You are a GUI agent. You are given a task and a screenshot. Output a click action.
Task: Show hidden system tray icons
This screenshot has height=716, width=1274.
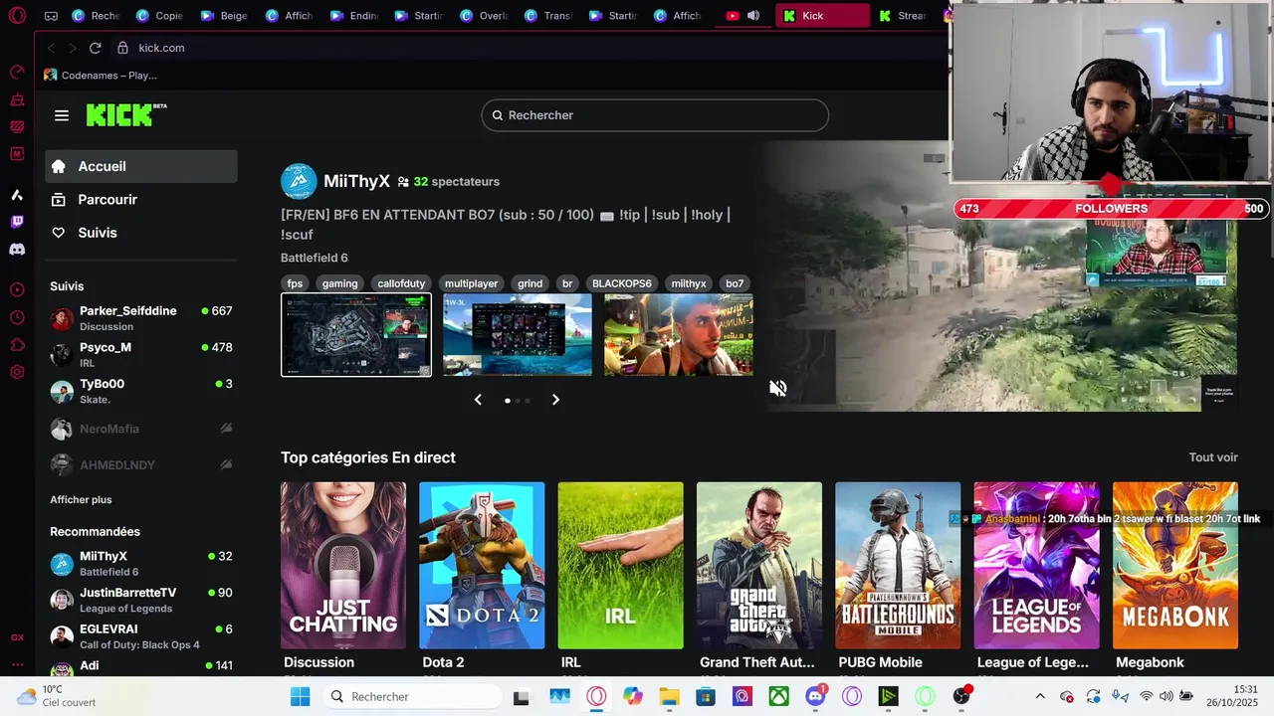(1040, 696)
